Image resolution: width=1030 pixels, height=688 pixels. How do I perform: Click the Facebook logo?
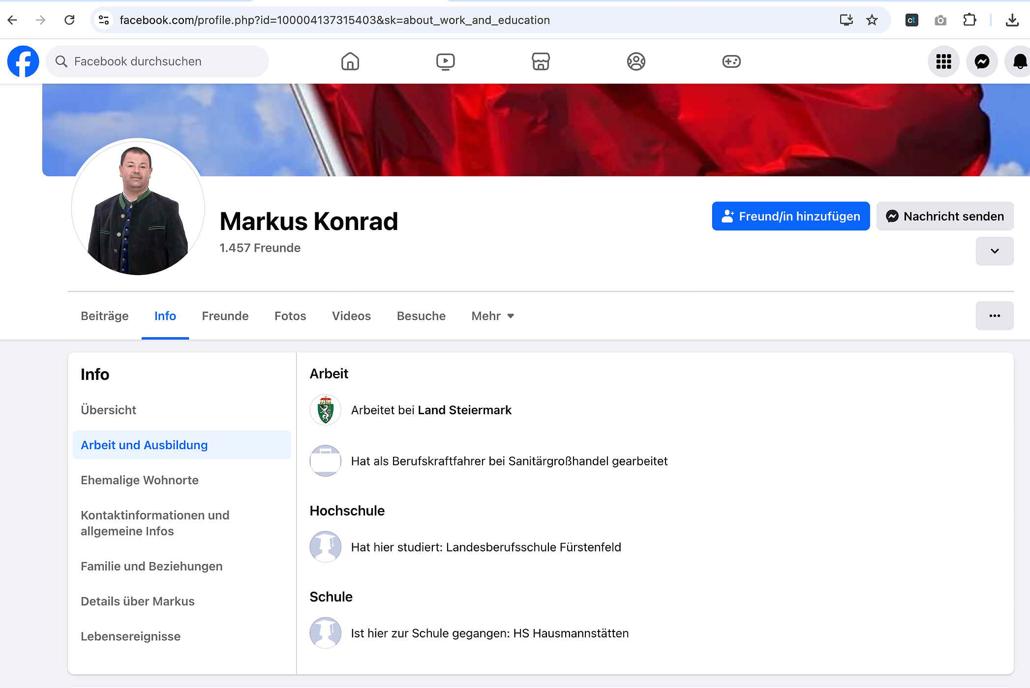(x=23, y=61)
